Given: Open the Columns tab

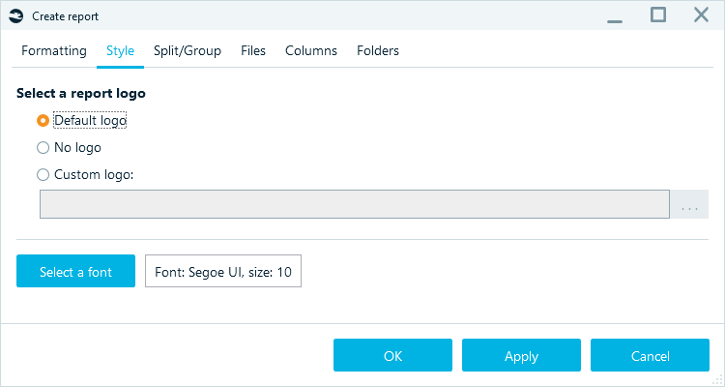Looking at the screenshot, I should tap(311, 50).
